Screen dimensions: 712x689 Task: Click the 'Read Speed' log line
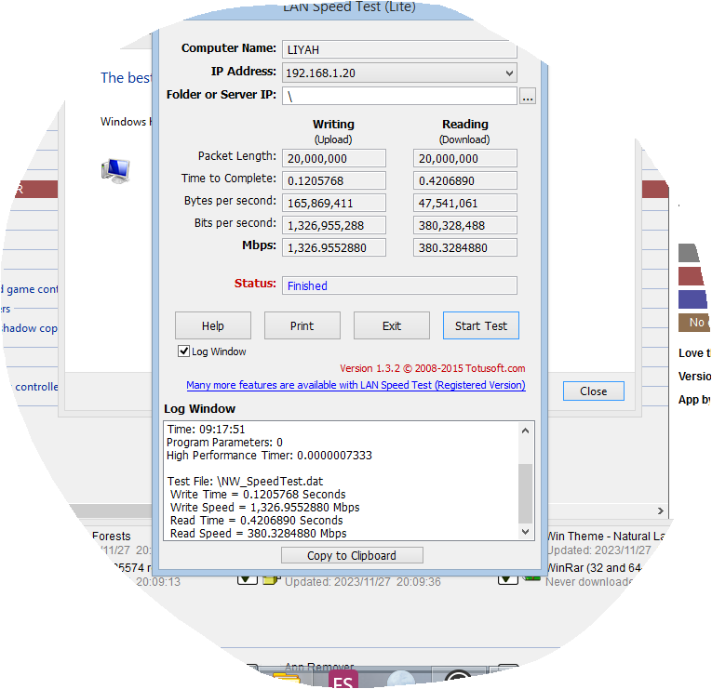pos(259,534)
